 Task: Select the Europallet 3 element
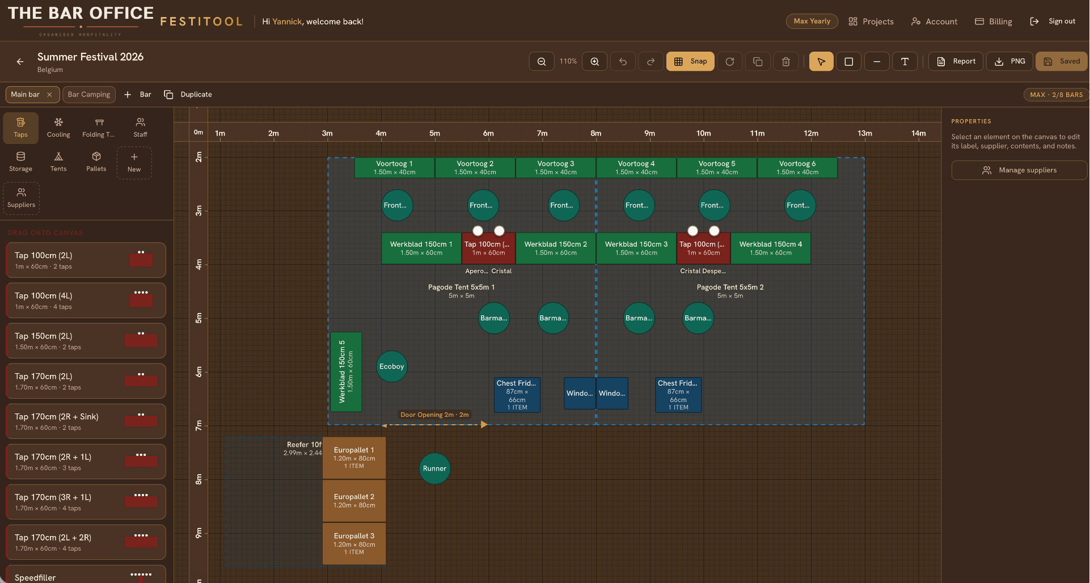(354, 543)
